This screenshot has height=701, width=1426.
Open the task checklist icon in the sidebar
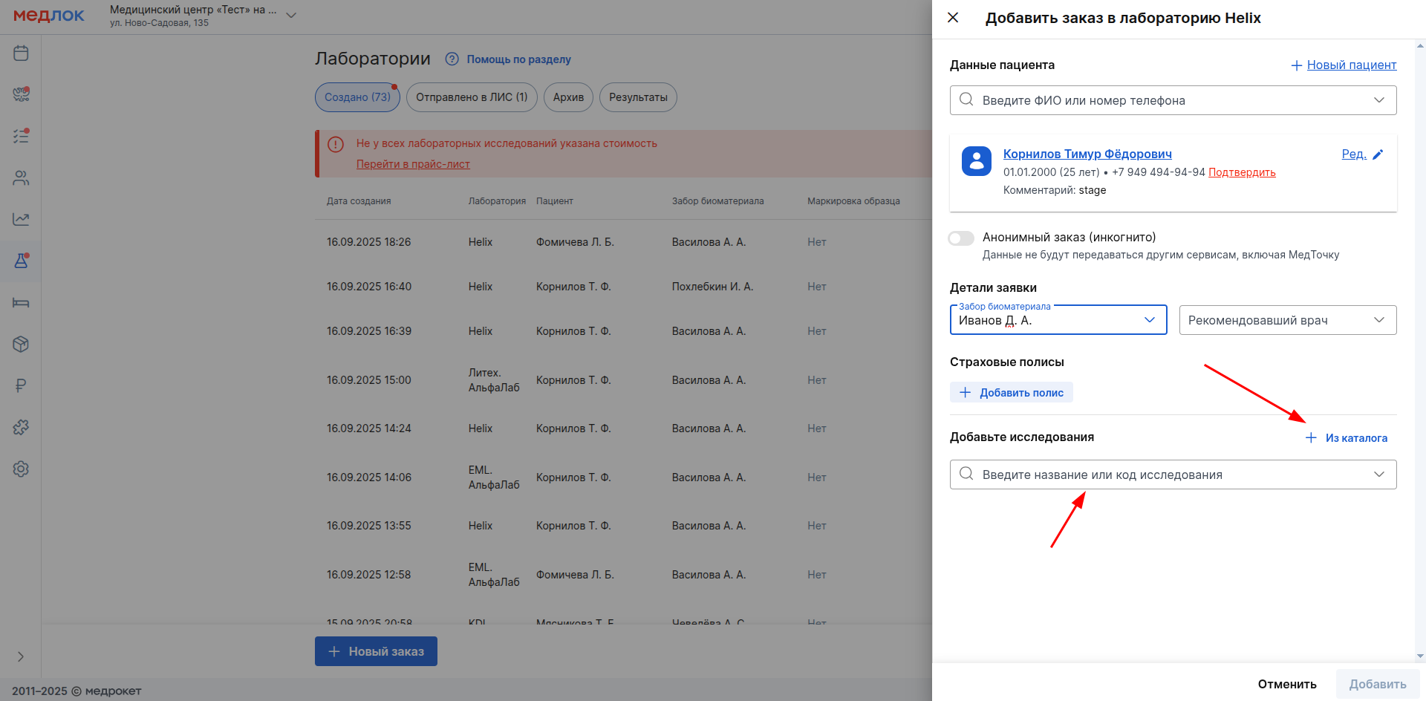[21, 136]
